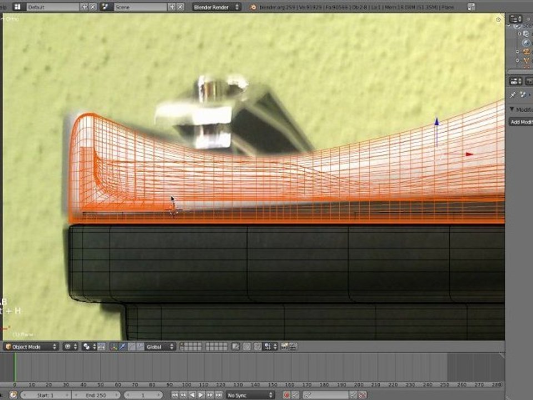Image resolution: width=533 pixels, height=400 pixels.
Task: Click the Add Modifier button
Action: click(x=521, y=122)
